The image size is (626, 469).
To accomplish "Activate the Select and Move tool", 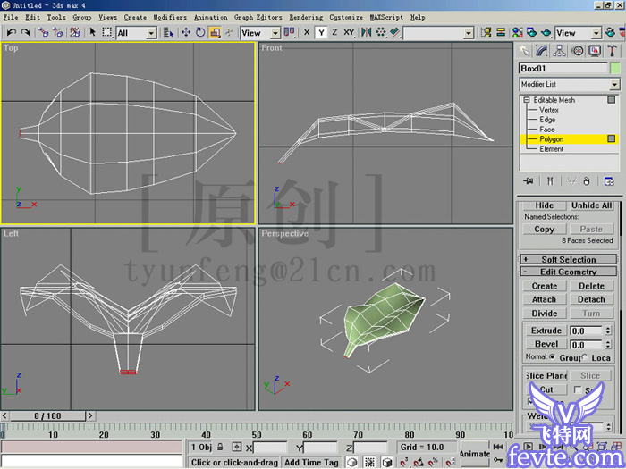I will tap(186, 33).
